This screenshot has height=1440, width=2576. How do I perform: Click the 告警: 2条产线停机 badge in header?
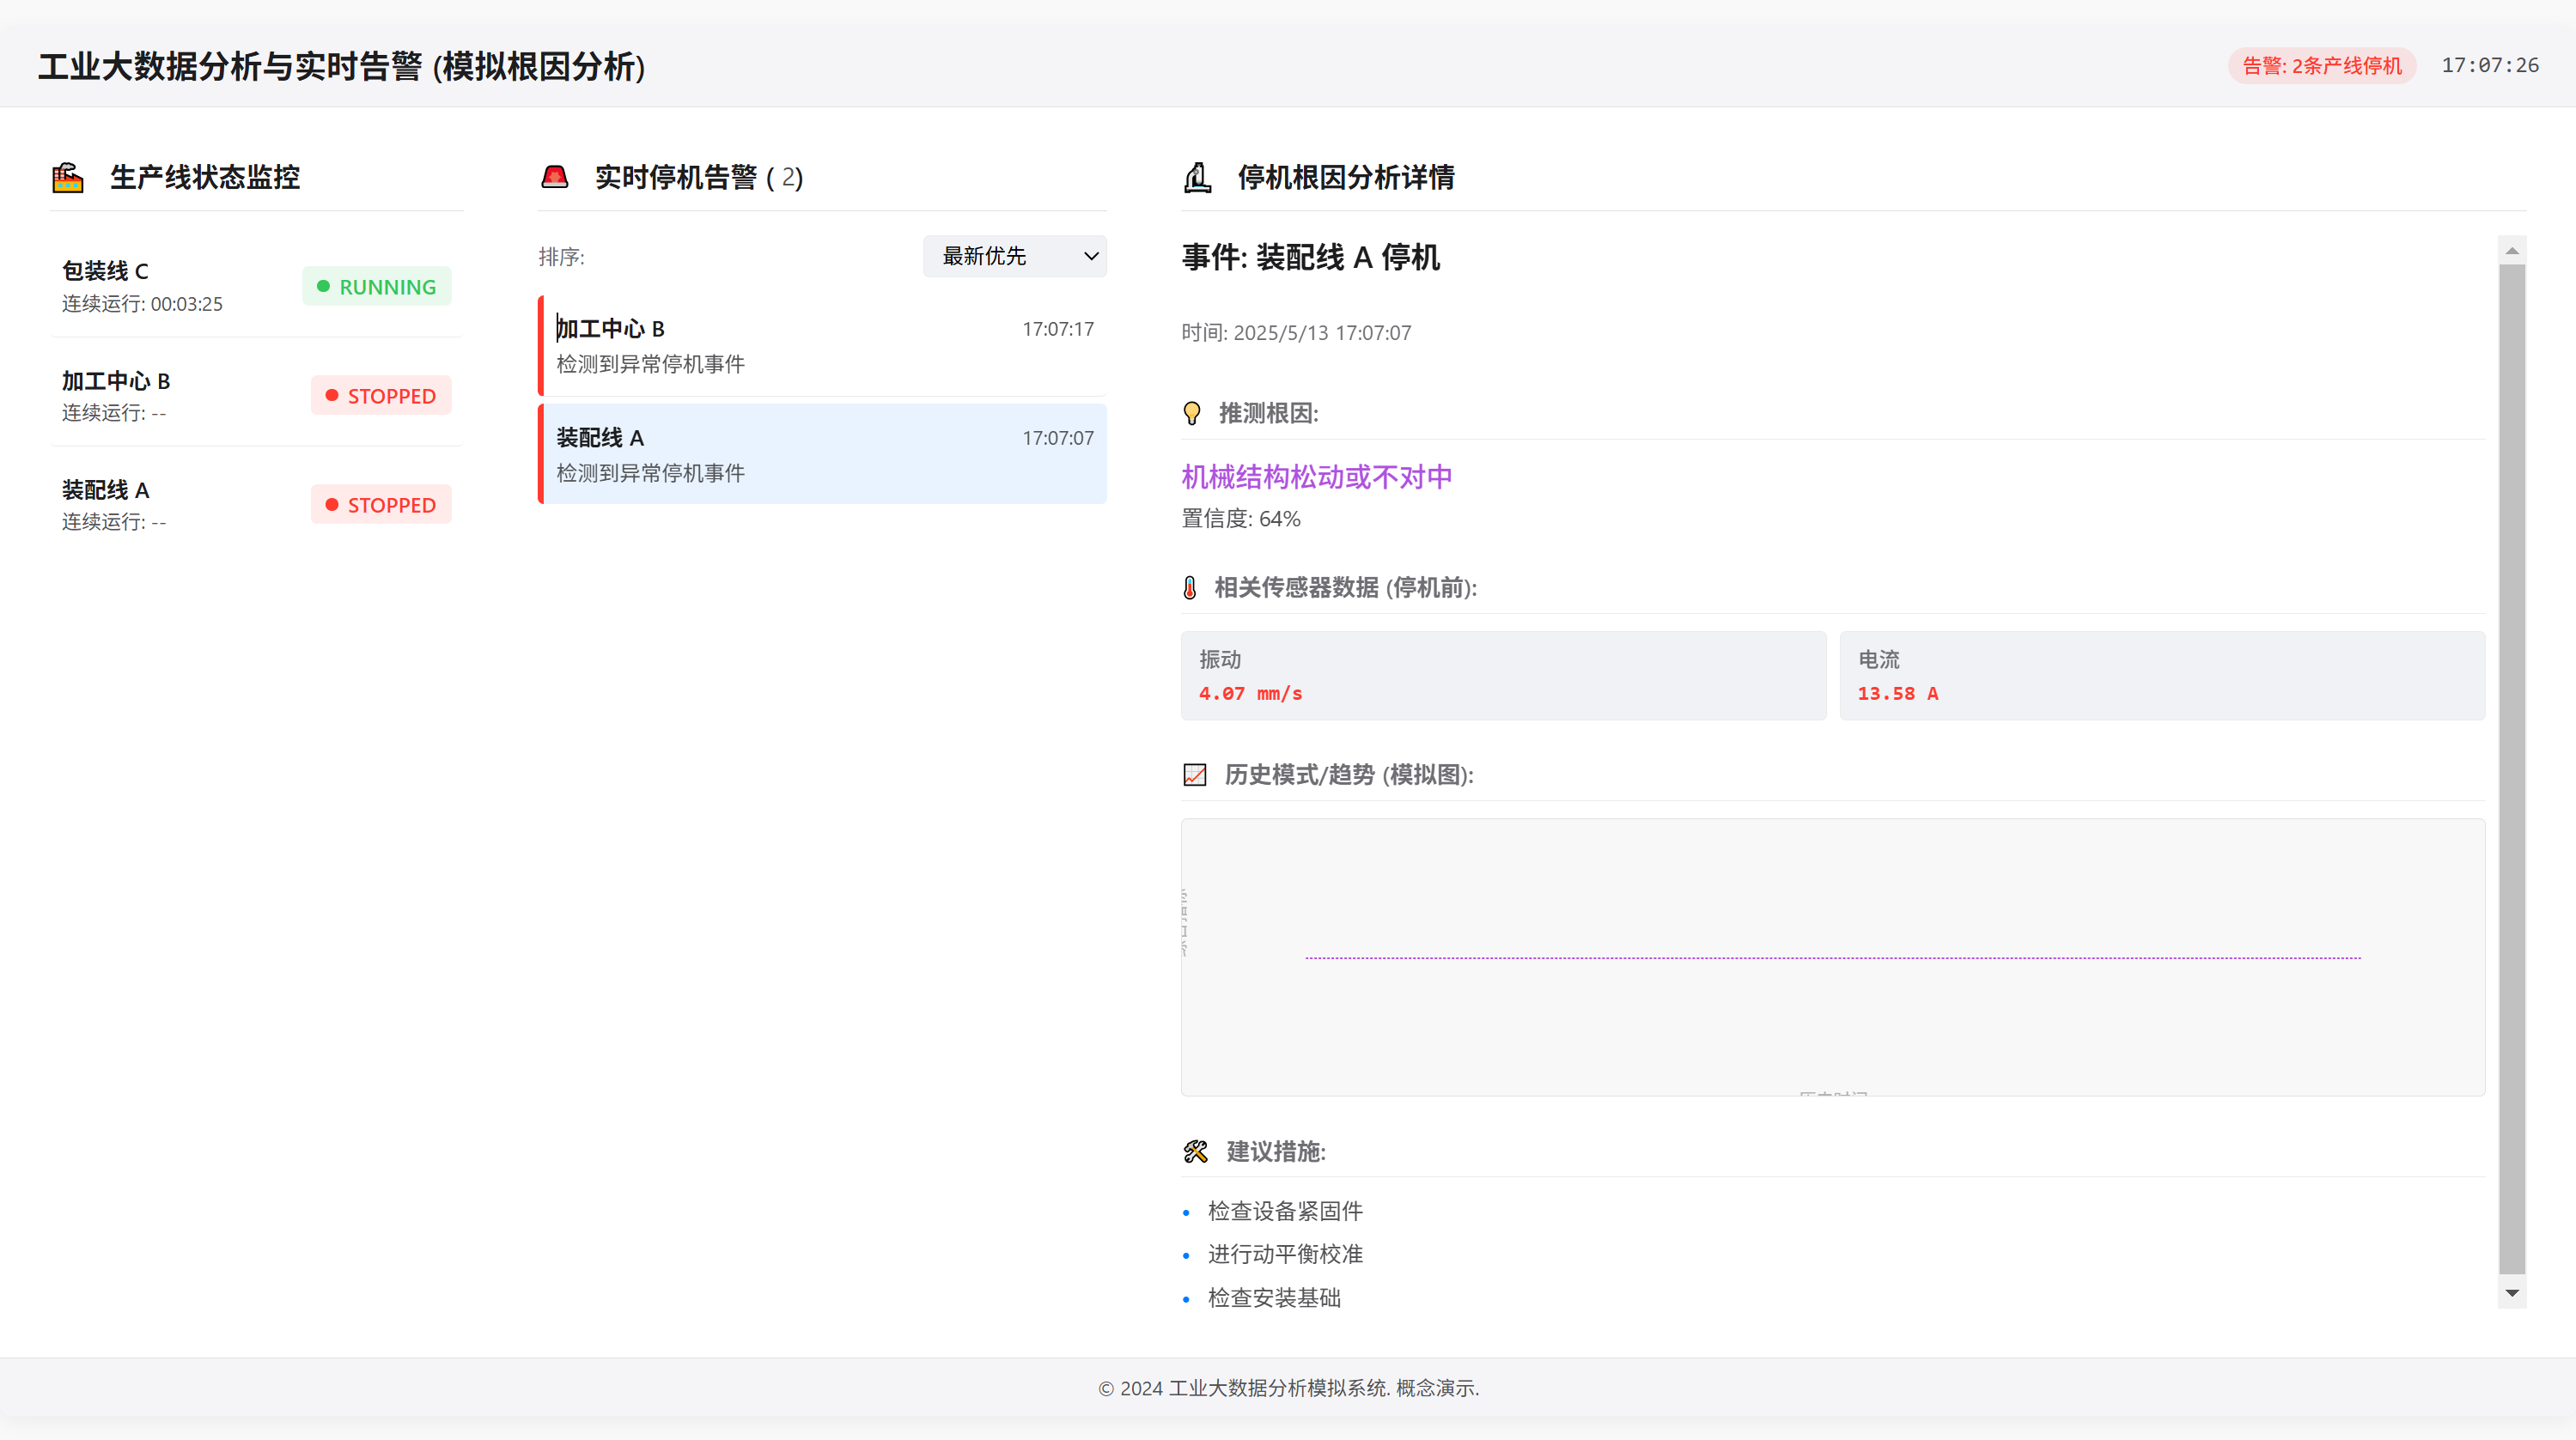point(2321,66)
